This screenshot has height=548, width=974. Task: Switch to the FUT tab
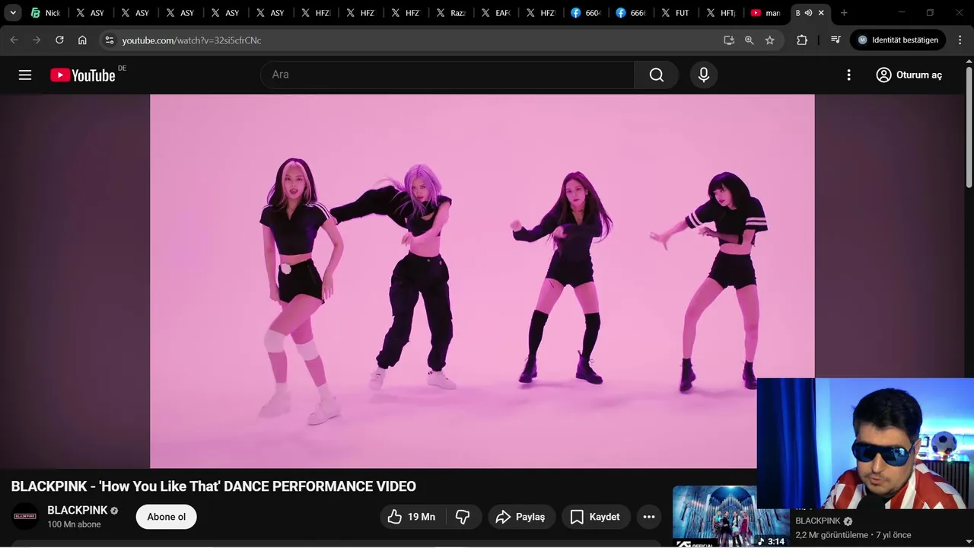point(676,13)
